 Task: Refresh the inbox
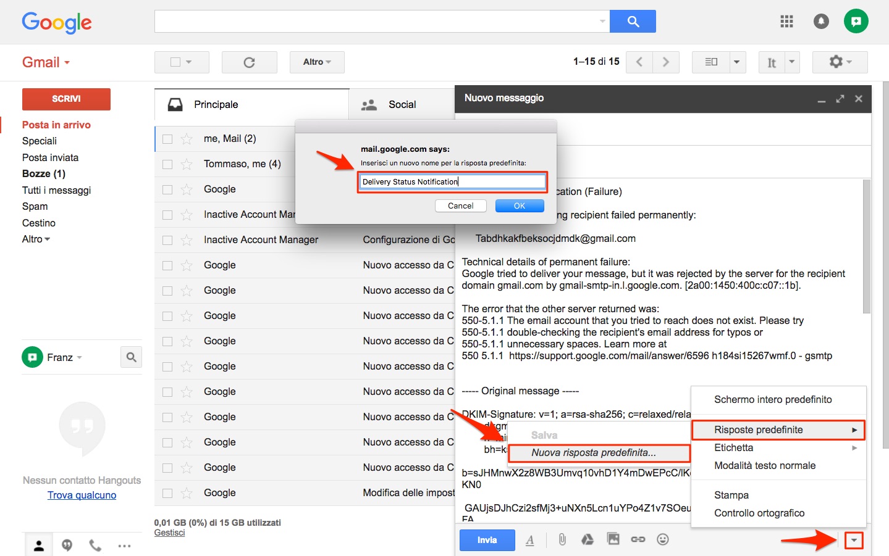tap(249, 62)
